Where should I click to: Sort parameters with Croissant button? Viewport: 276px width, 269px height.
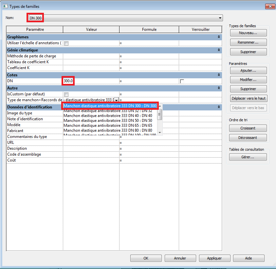[x=248, y=128]
